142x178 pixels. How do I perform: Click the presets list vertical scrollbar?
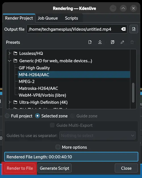(133, 92)
